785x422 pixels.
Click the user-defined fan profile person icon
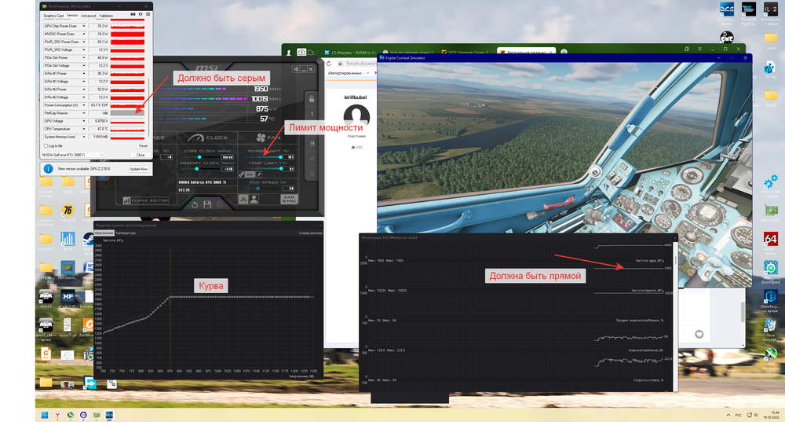point(254,199)
